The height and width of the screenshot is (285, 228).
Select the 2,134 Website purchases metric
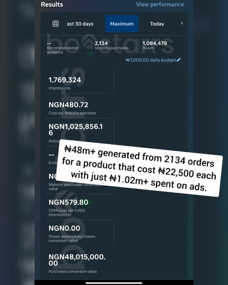point(111,45)
